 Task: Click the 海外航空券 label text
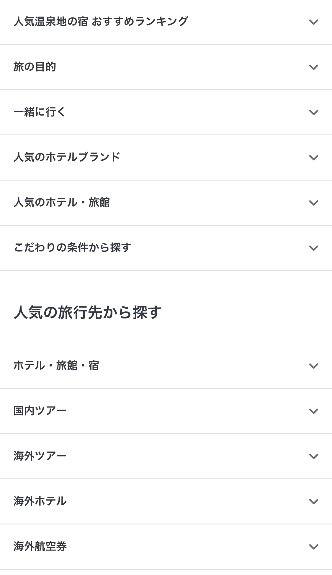tap(40, 546)
